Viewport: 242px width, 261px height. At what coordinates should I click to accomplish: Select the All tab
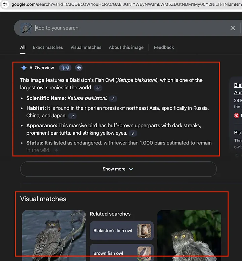coord(23,47)
